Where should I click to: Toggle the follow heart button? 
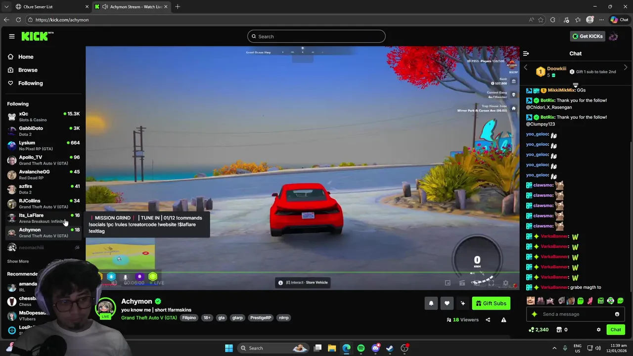(447, 304)
